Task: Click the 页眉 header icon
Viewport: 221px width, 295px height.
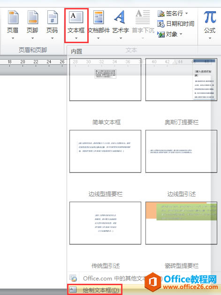Action: (13, 17)
